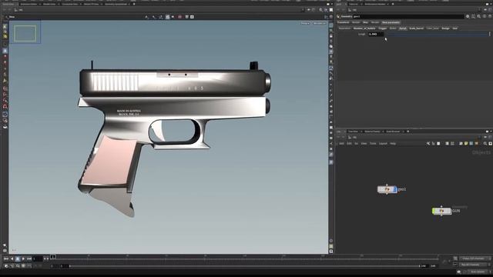Open the Add menu in network editor
This screenshot has height=277, width=493.
pos(341,144)
